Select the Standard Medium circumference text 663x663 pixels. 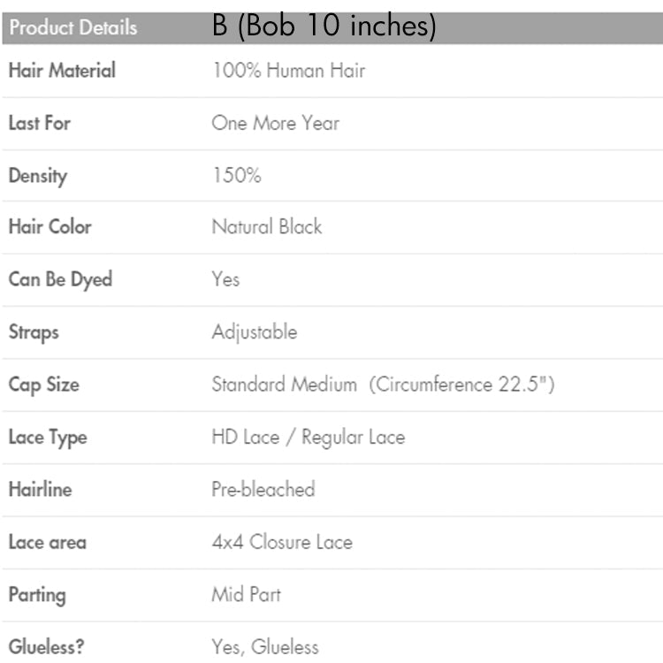point(383,385)
